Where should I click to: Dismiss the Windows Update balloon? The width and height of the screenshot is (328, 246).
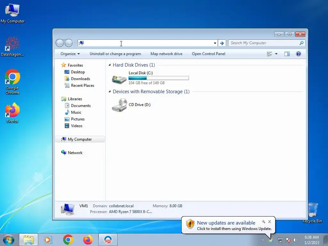tap(269, 222)
